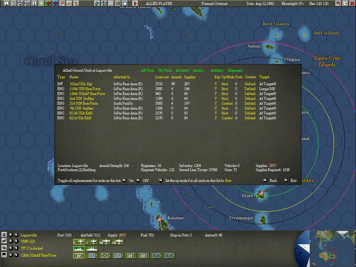Viewport: 356px width, 267px height.
Task: Filter list by 'Armor'
Action: click(x=198, y=70)
